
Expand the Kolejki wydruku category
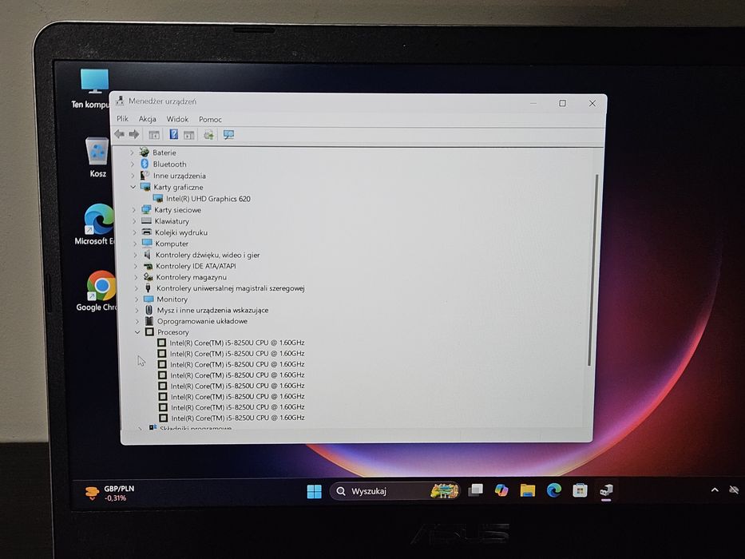pyautogui.click(x=134, y=232)
